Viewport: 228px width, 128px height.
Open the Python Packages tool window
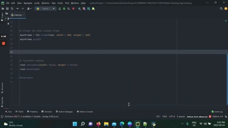64,112
